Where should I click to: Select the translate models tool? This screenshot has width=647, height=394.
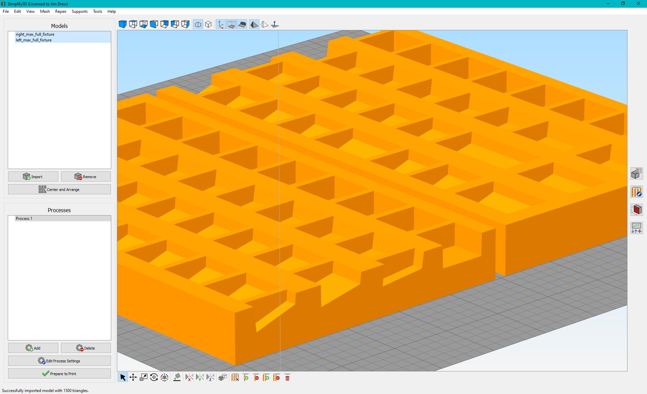tap(133, 377)
